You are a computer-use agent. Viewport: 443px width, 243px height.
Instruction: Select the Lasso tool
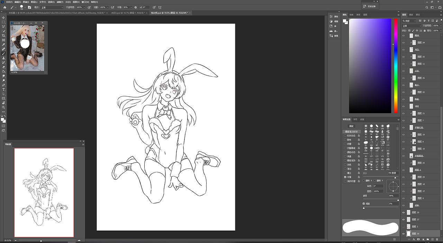pyautogui.click(x=3, y=27)
